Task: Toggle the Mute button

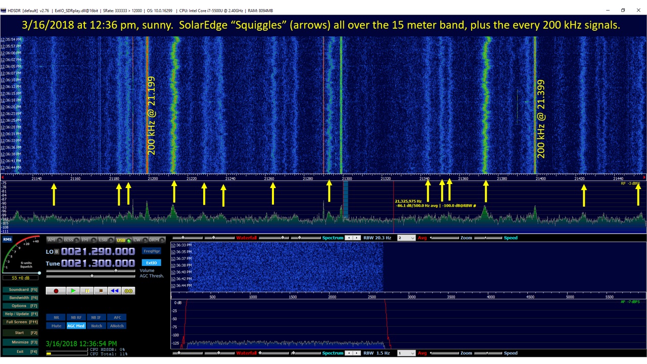Action: 56,326
